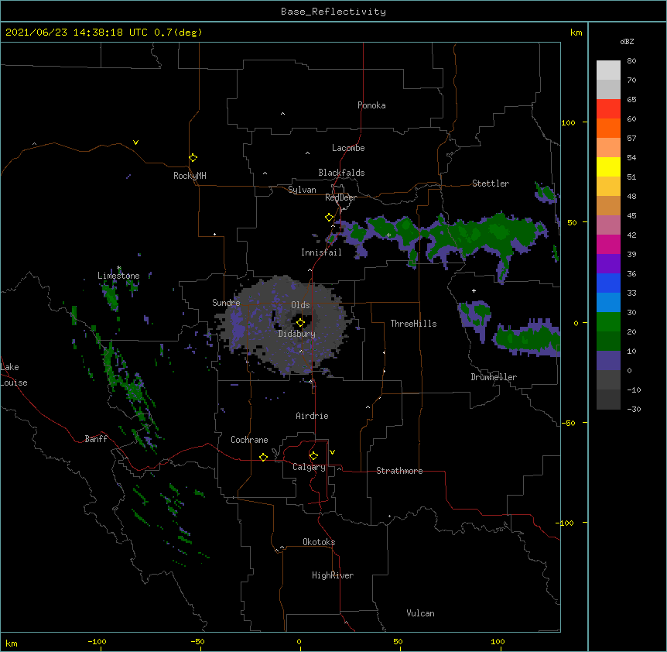Click the Base_Reflectivity title text
Screen dimensions: 667x652
tap(333, 12)
